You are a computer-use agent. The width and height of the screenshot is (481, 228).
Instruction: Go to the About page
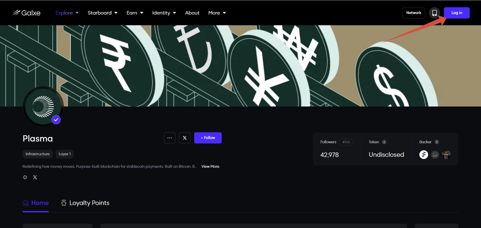coord(192,13)
